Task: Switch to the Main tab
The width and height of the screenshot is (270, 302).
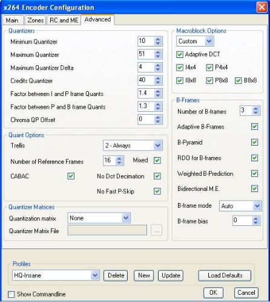Action: 13,20
